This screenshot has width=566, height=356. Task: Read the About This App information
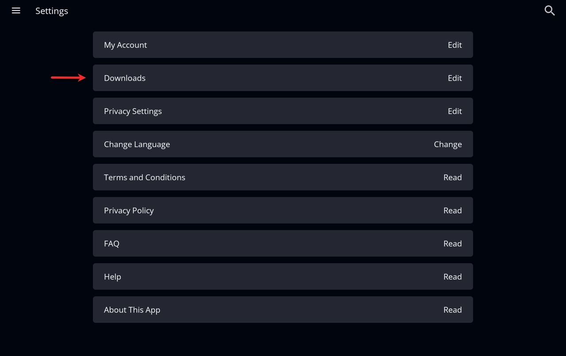click(x=452, y=310)
